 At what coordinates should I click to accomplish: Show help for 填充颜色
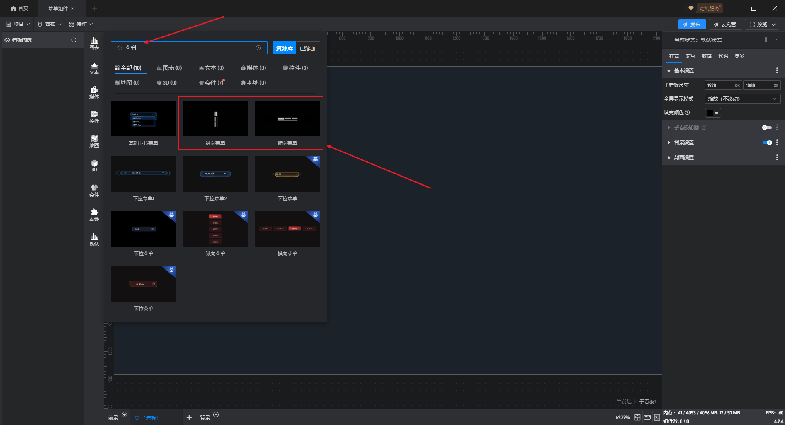[x=687, y=112]
